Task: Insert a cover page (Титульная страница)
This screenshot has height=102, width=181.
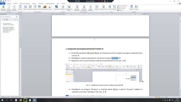Action: click(x=3, y=8)
